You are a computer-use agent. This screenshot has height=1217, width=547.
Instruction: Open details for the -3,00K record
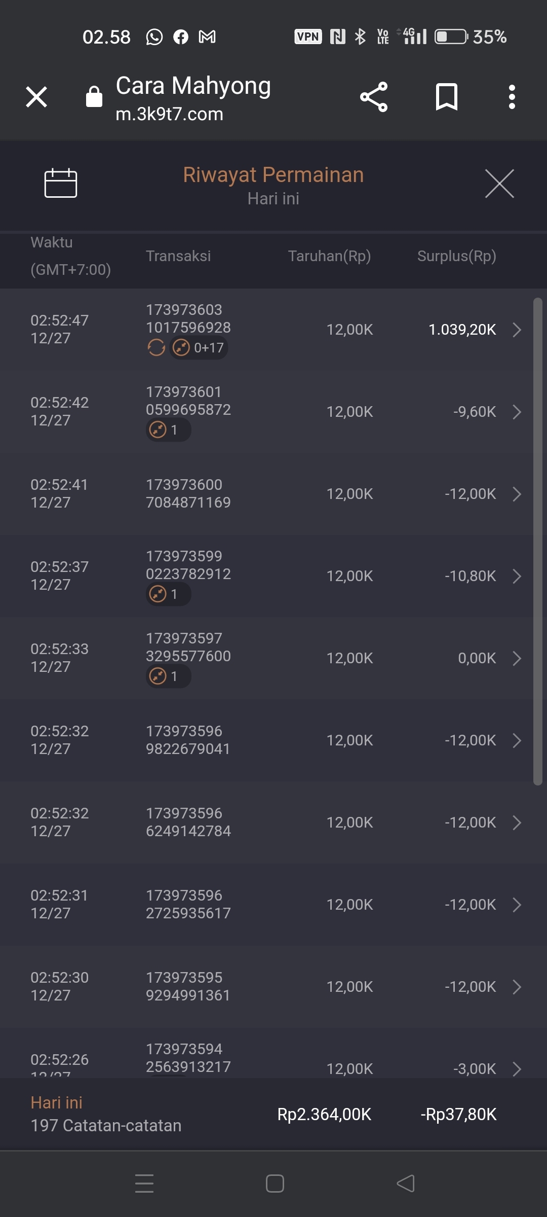click(x=517, y=1068)
